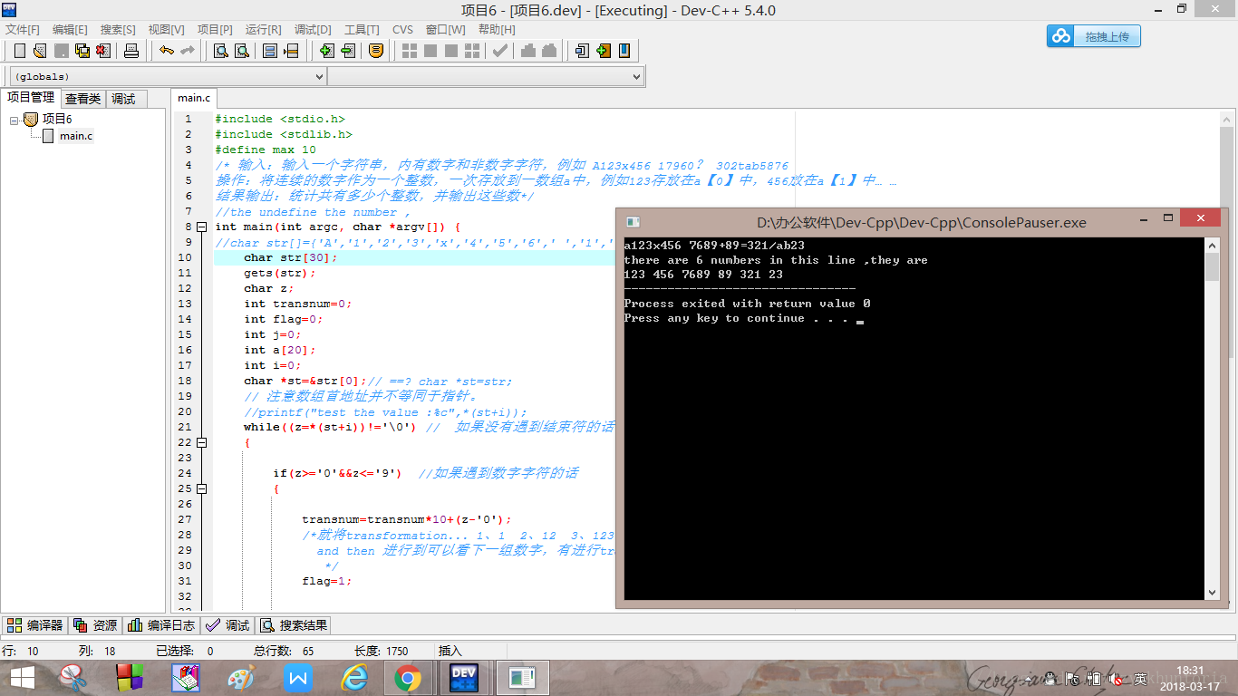Viewport: 1238px width, 696px height.
Task: Open the 工具[T] menu
Action: point(362,30)
